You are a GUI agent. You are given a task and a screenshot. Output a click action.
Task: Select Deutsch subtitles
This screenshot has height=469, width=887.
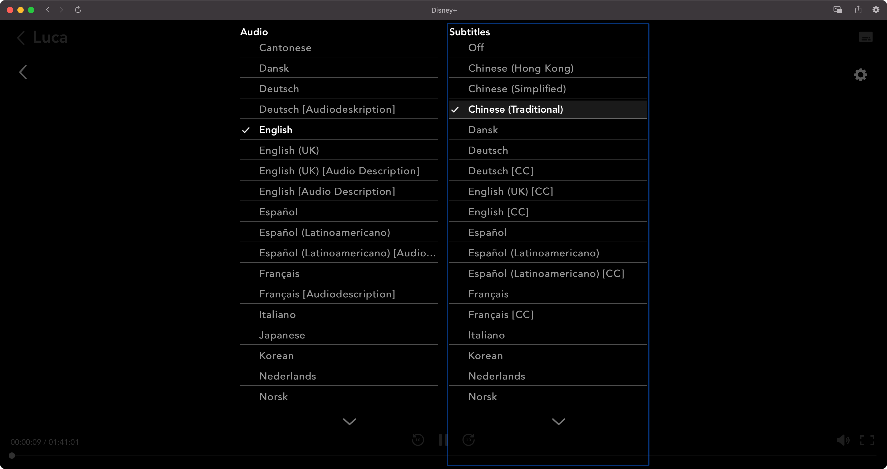coord(548,150)
